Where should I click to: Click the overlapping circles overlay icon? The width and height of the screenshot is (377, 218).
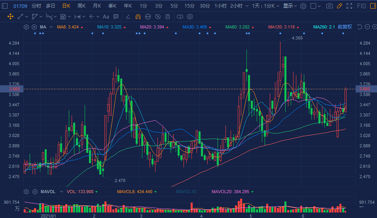click(180, 17)
